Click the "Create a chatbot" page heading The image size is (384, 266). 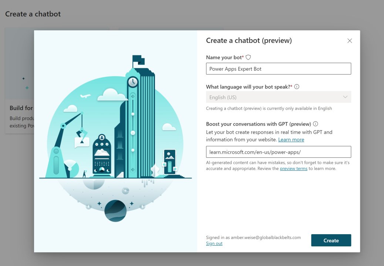coord(33,14)
